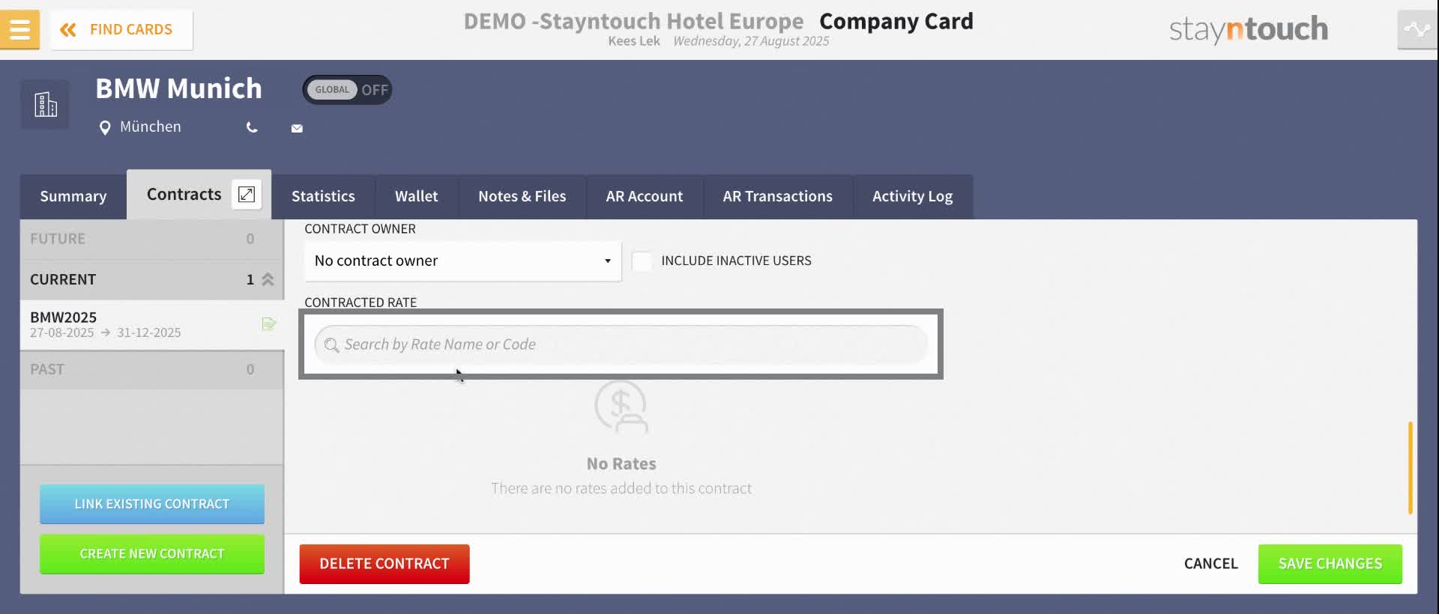The image size is (1439, 614).
Task: Expand the Future contracts section
Action: (x=151, y=239)
